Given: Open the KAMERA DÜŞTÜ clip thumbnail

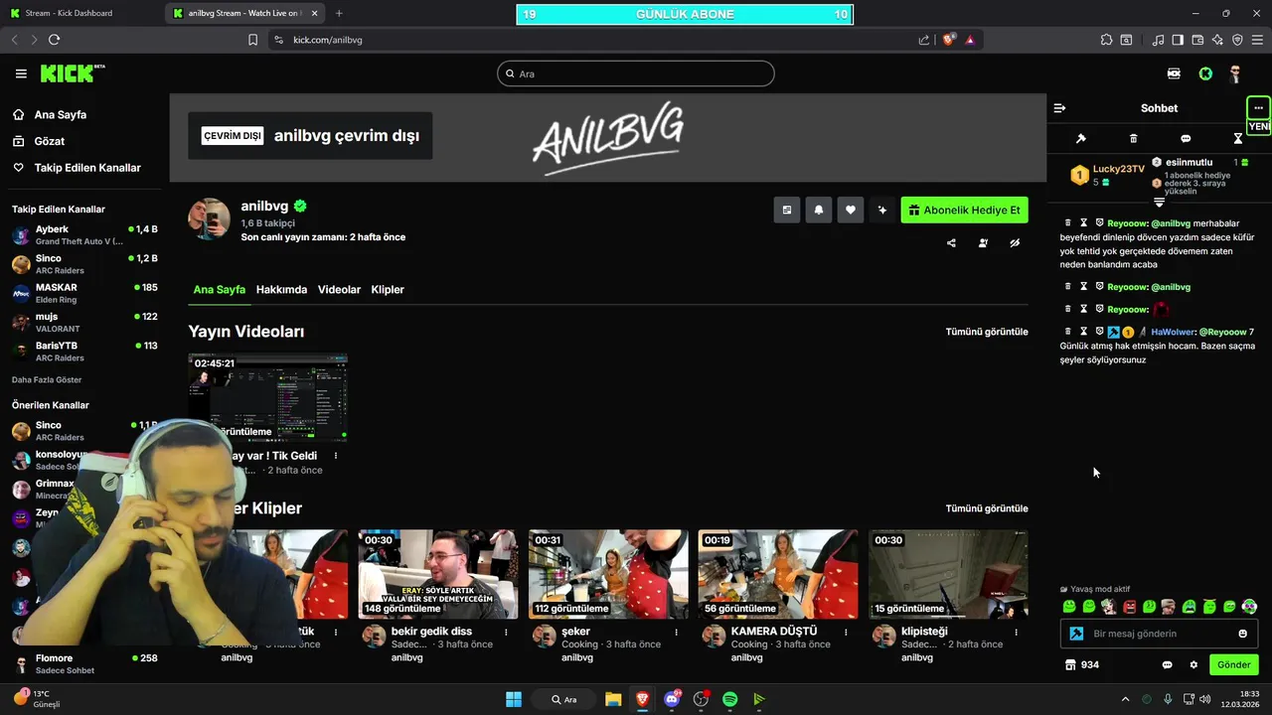Looking at the screenshot, I should click(x=778, y=574).
